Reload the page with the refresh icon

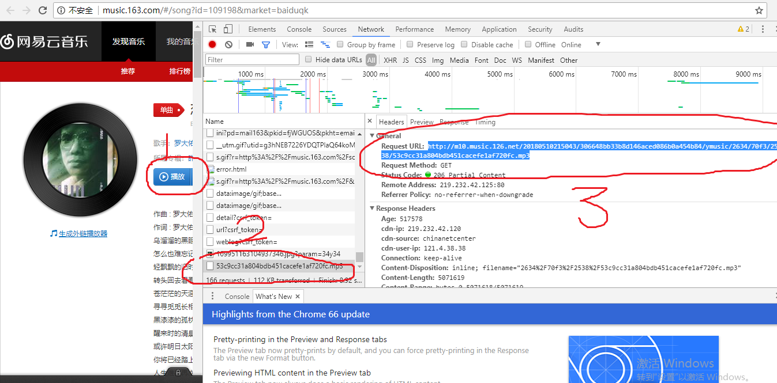pyautogui.click(x=43, y=10)
